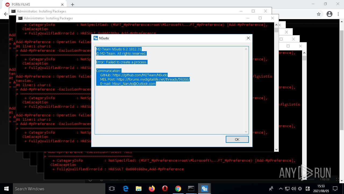Select the NSudo taskbar icon
Viewport: 344px width, 194px height.
(x=204, y=189)
